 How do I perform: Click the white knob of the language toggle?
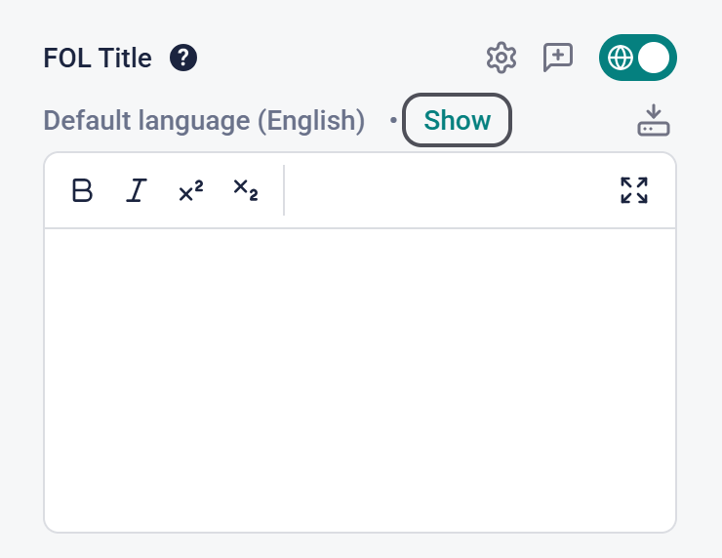655,59
